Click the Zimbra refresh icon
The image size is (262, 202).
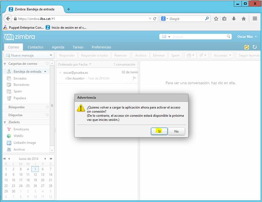[254, 47]
